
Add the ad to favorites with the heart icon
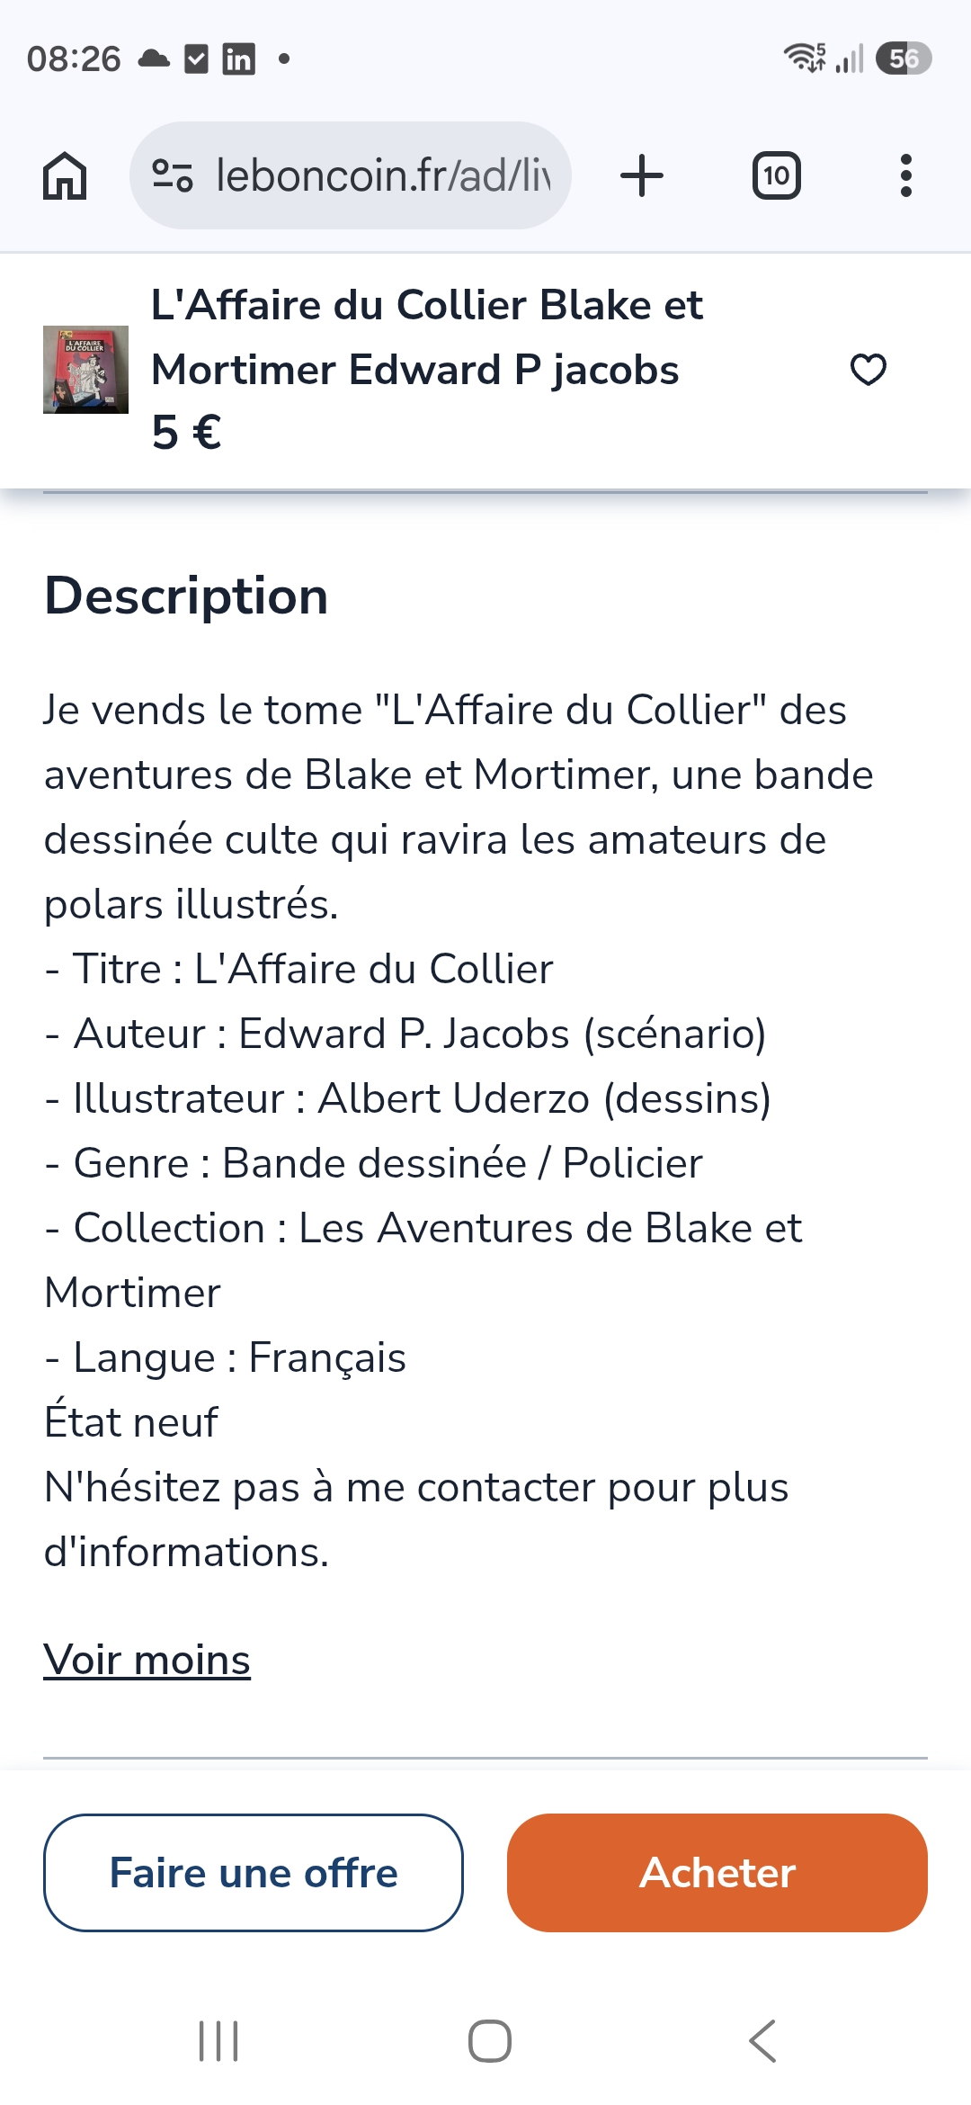[869, 370]
